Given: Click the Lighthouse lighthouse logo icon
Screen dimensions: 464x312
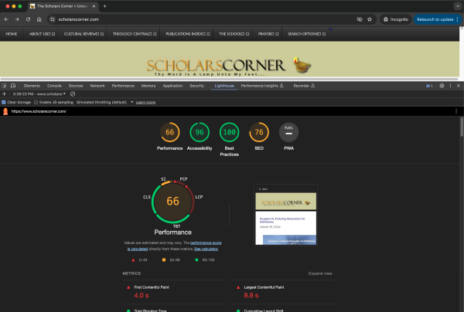Looking at the screenshot, I should [5, 111].
